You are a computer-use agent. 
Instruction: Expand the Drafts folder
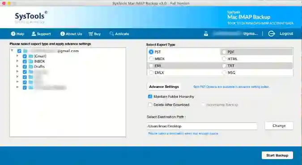coord(17,66)
